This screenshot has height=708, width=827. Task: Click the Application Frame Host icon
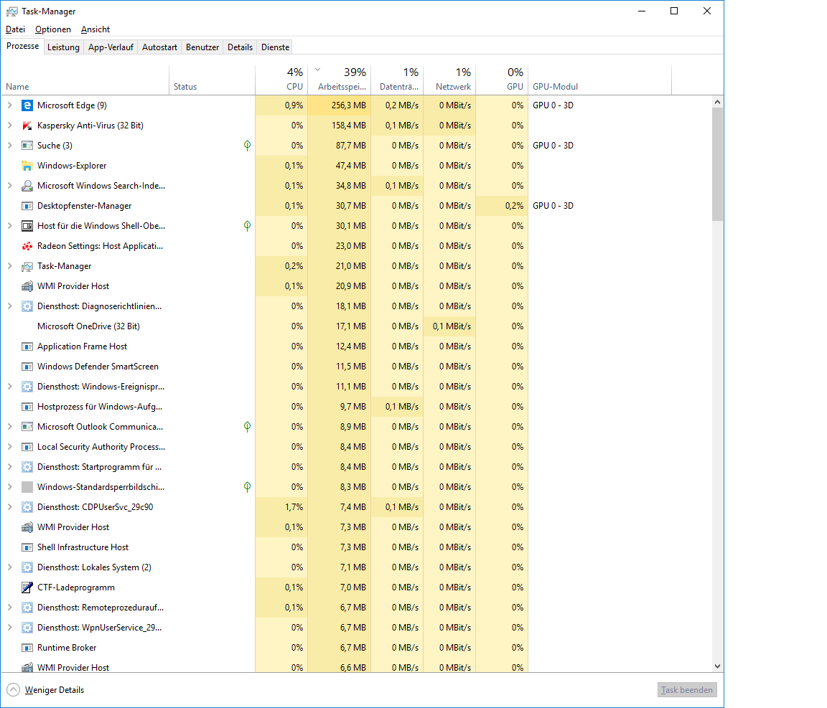point(27,346)
